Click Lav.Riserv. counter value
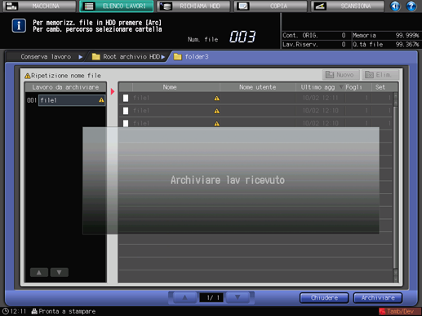The width and height of the screenshot is (422, 316). point(344,44)
